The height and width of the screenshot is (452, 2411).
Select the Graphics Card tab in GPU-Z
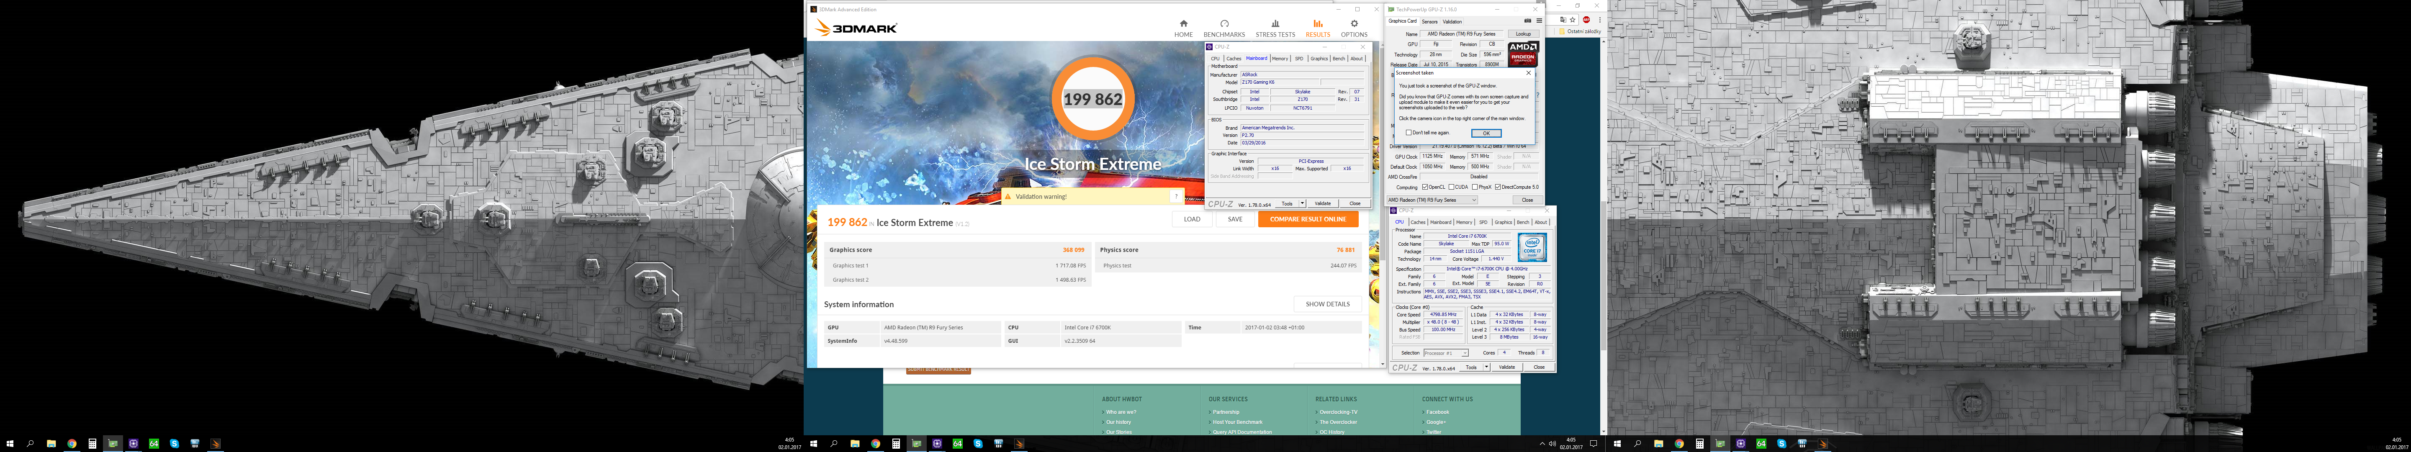click(x=1402, y=21)
